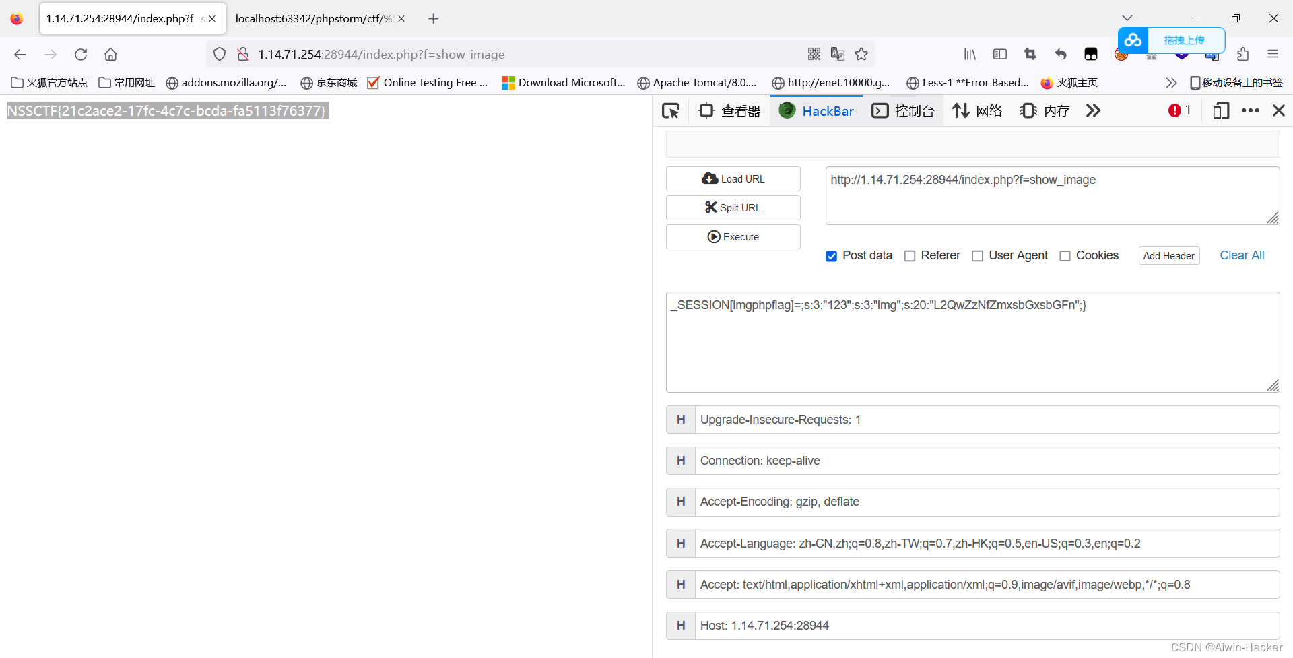Uncheck the Post data checkbox

tap(831, 256)
